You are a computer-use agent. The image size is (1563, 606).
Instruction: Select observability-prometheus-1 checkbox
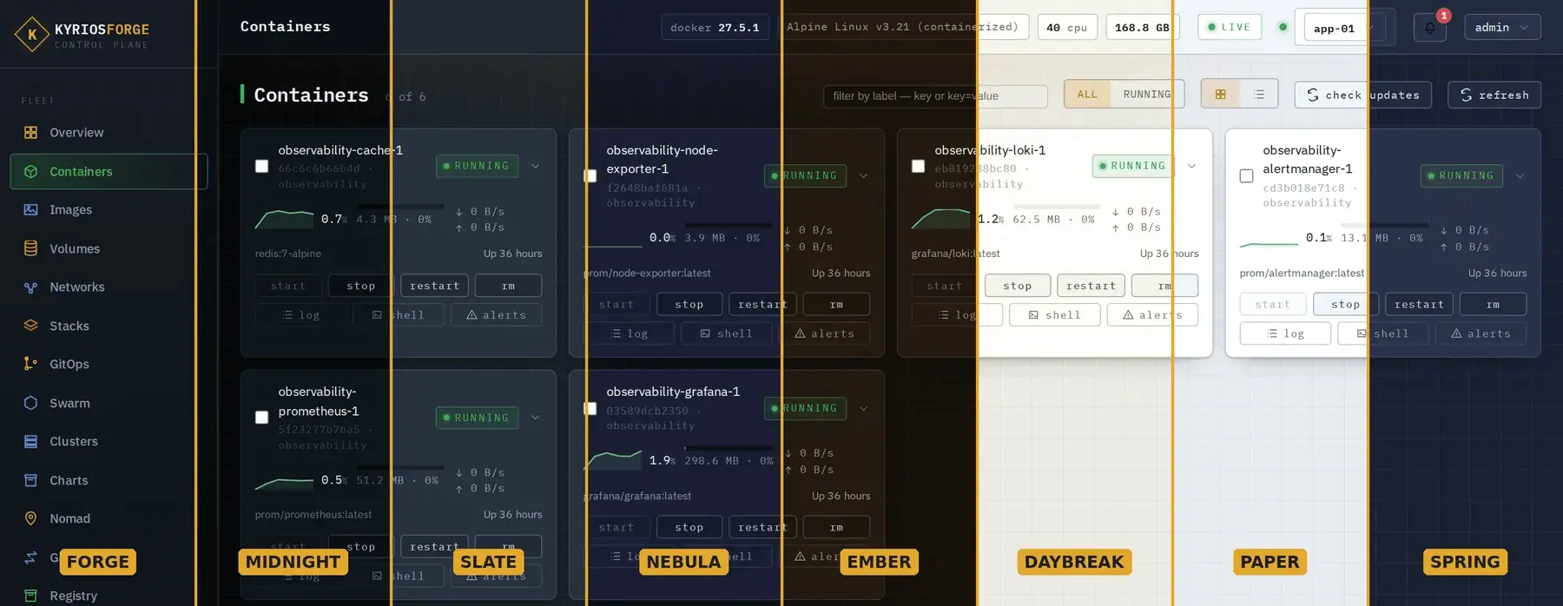point(261,418)
